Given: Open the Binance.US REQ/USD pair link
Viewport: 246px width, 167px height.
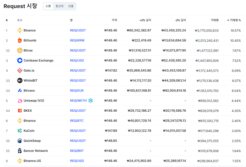Looking at the screenshot, I should tap(77, 161).
